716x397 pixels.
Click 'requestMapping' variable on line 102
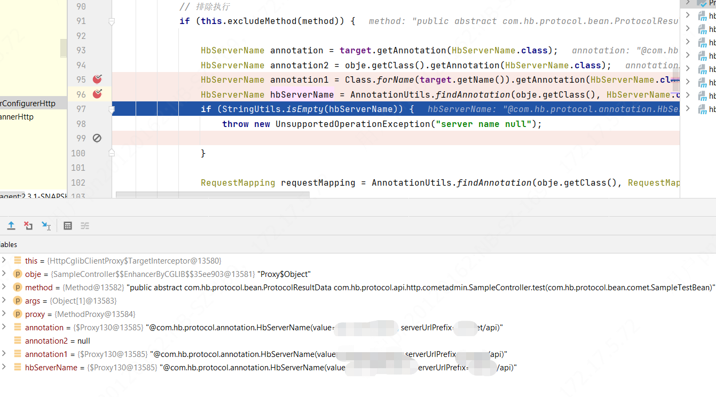pos(318,182)
